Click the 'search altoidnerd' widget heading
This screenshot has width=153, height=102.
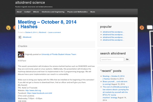(x=113, y=53)
